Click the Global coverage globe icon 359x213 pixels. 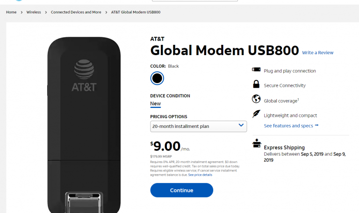point(256,99)
